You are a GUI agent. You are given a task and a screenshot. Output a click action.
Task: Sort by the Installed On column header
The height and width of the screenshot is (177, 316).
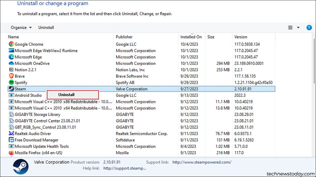(191, 37)
